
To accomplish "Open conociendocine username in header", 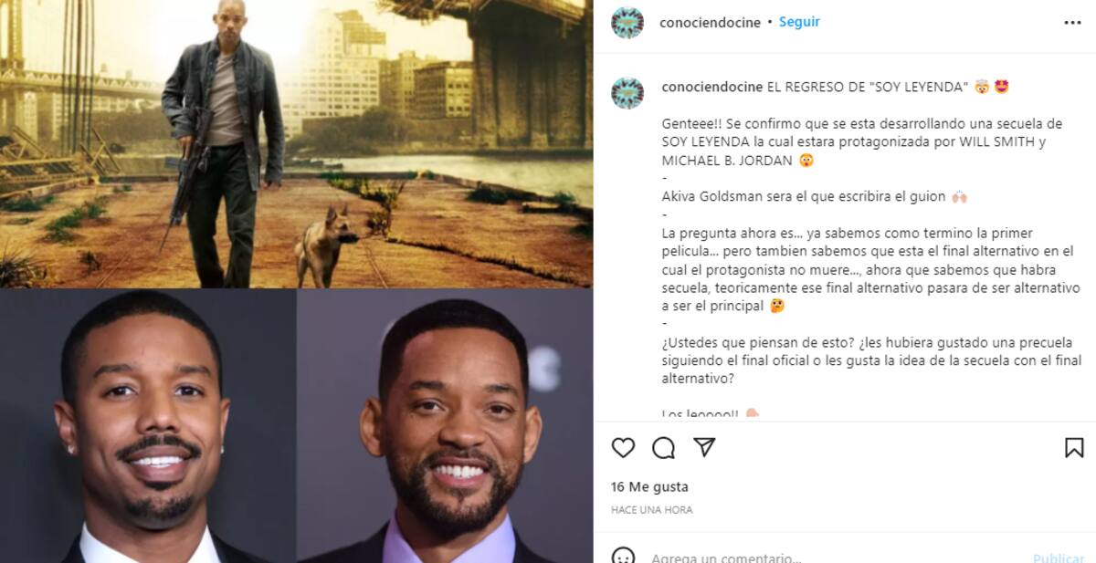I will 710,23.
